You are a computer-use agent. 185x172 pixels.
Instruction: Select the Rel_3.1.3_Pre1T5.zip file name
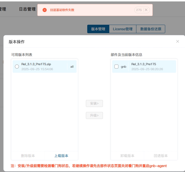point(36,64)
